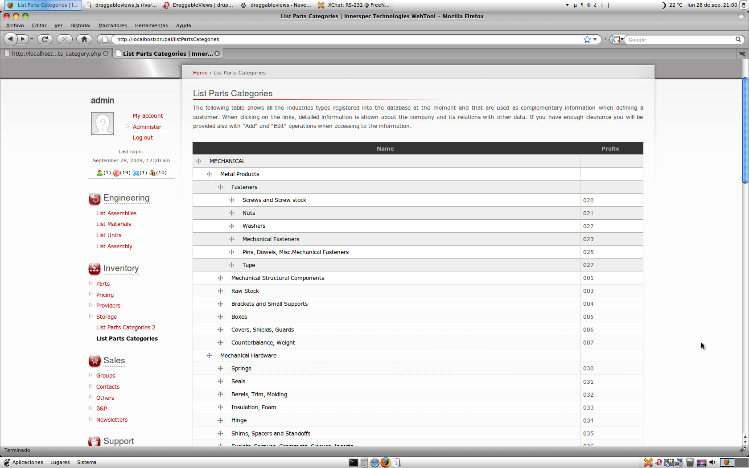Open the Archivo menu
This screenshot has height=468, width=749.
[15, 25]
